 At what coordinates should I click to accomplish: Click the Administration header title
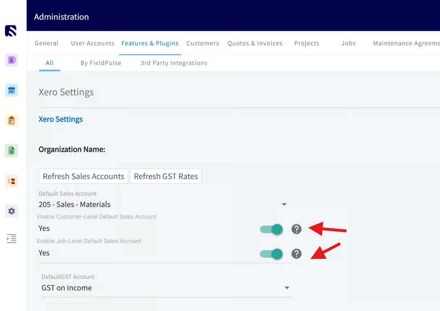[61, 17]
